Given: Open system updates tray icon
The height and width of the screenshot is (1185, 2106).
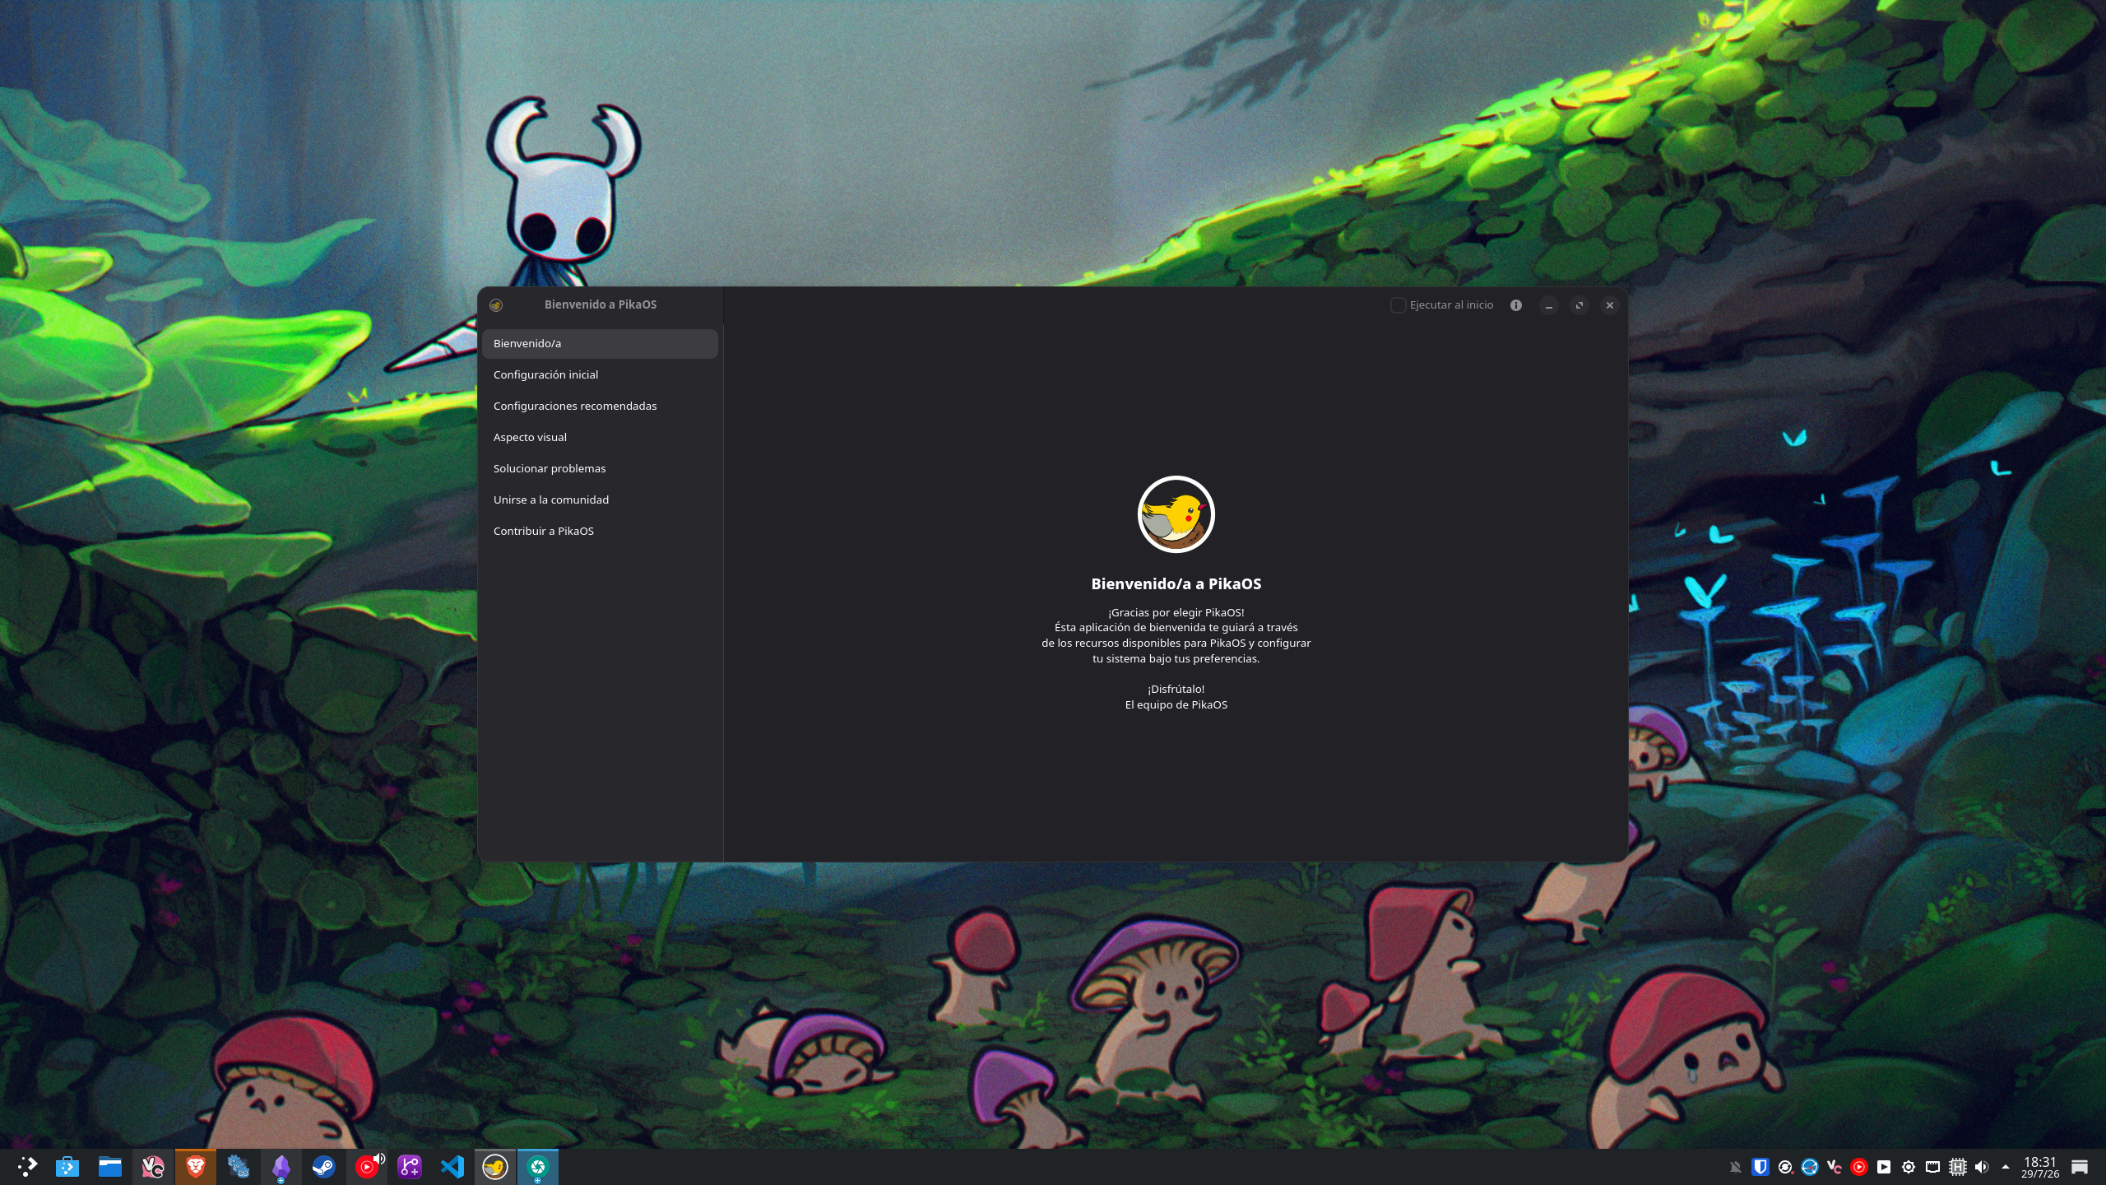Looking at the screenshot, I should (x=1785, y=1167).
